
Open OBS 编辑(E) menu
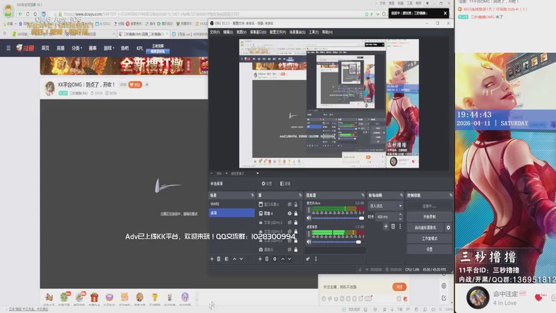[228, 32]
